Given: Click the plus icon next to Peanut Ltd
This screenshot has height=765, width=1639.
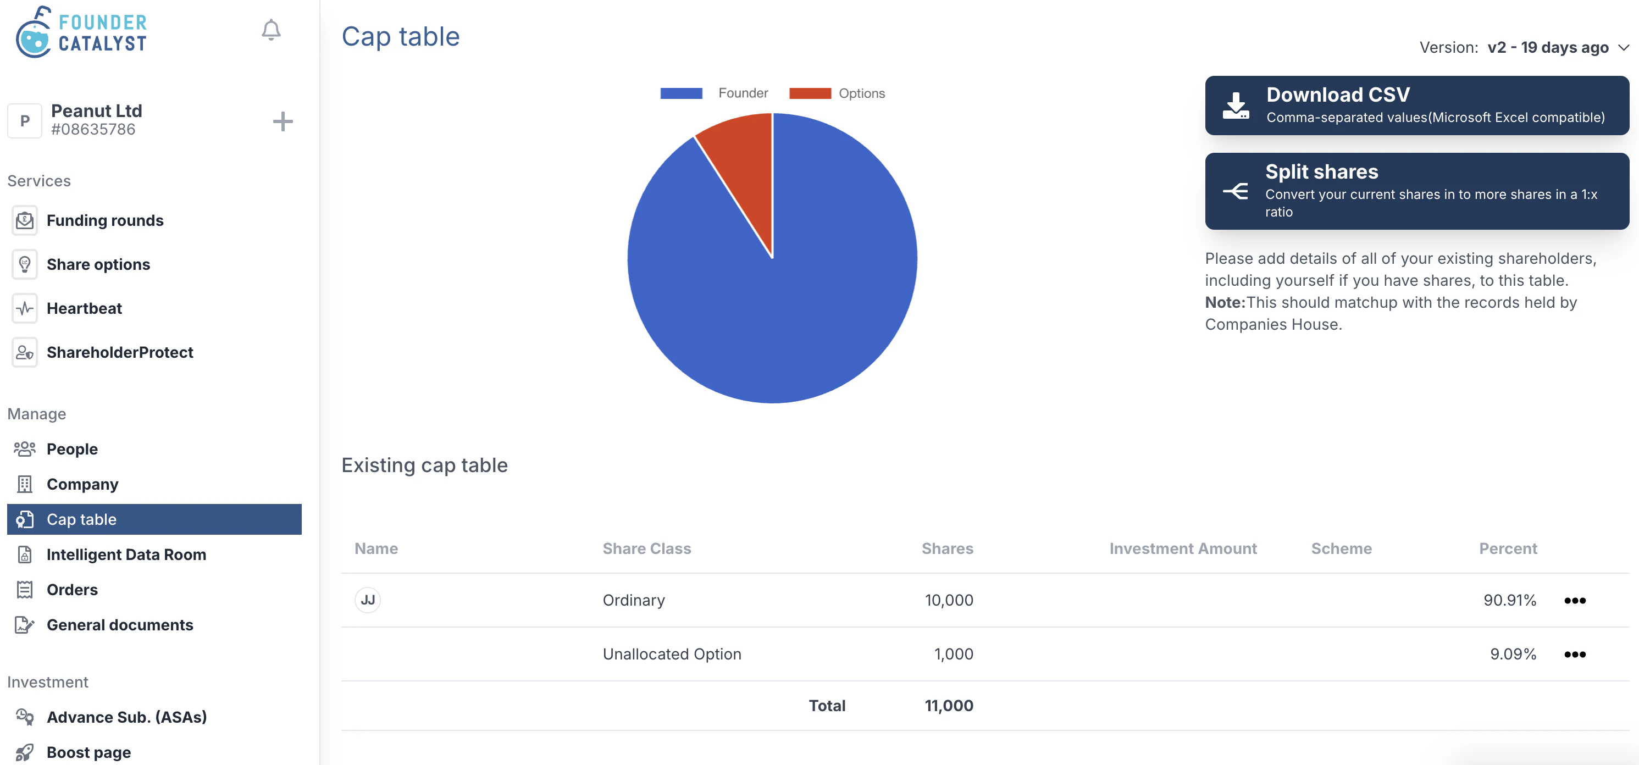Looking at the screenshot, I should pyautogui.click(x=284, y=121).
